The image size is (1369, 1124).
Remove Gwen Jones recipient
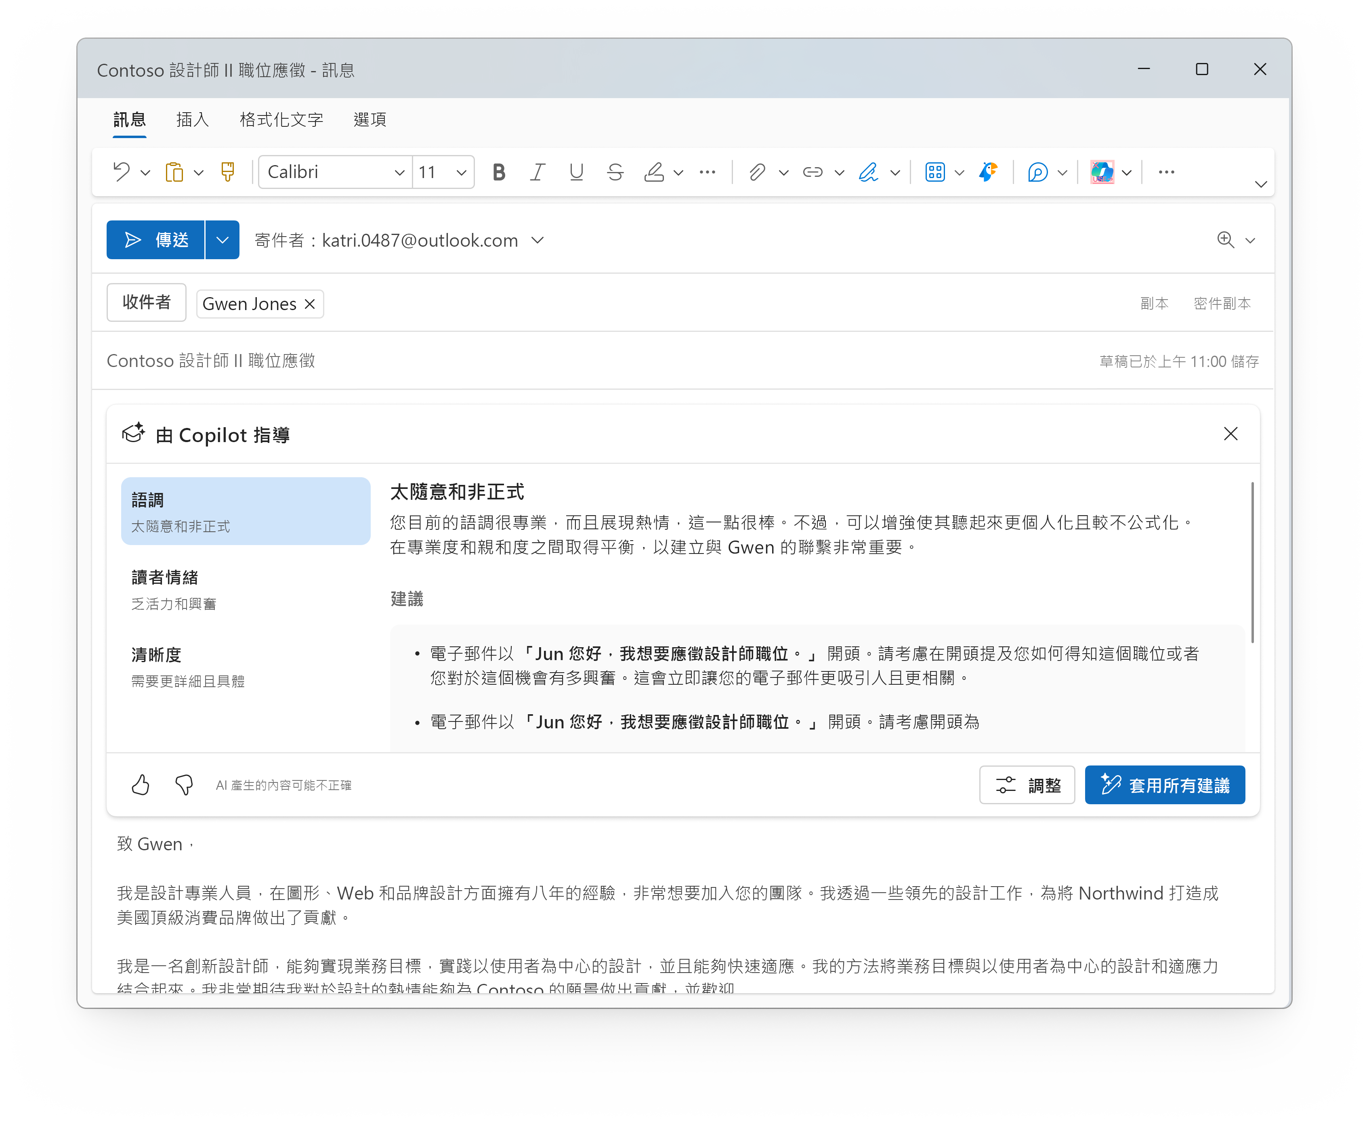pyautogui.click(x=310, y=304)
